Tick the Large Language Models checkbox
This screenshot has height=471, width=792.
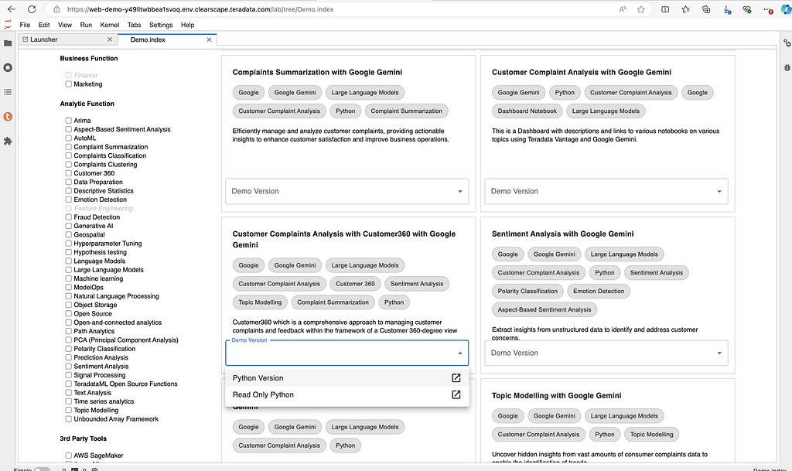tap(68, 270)
